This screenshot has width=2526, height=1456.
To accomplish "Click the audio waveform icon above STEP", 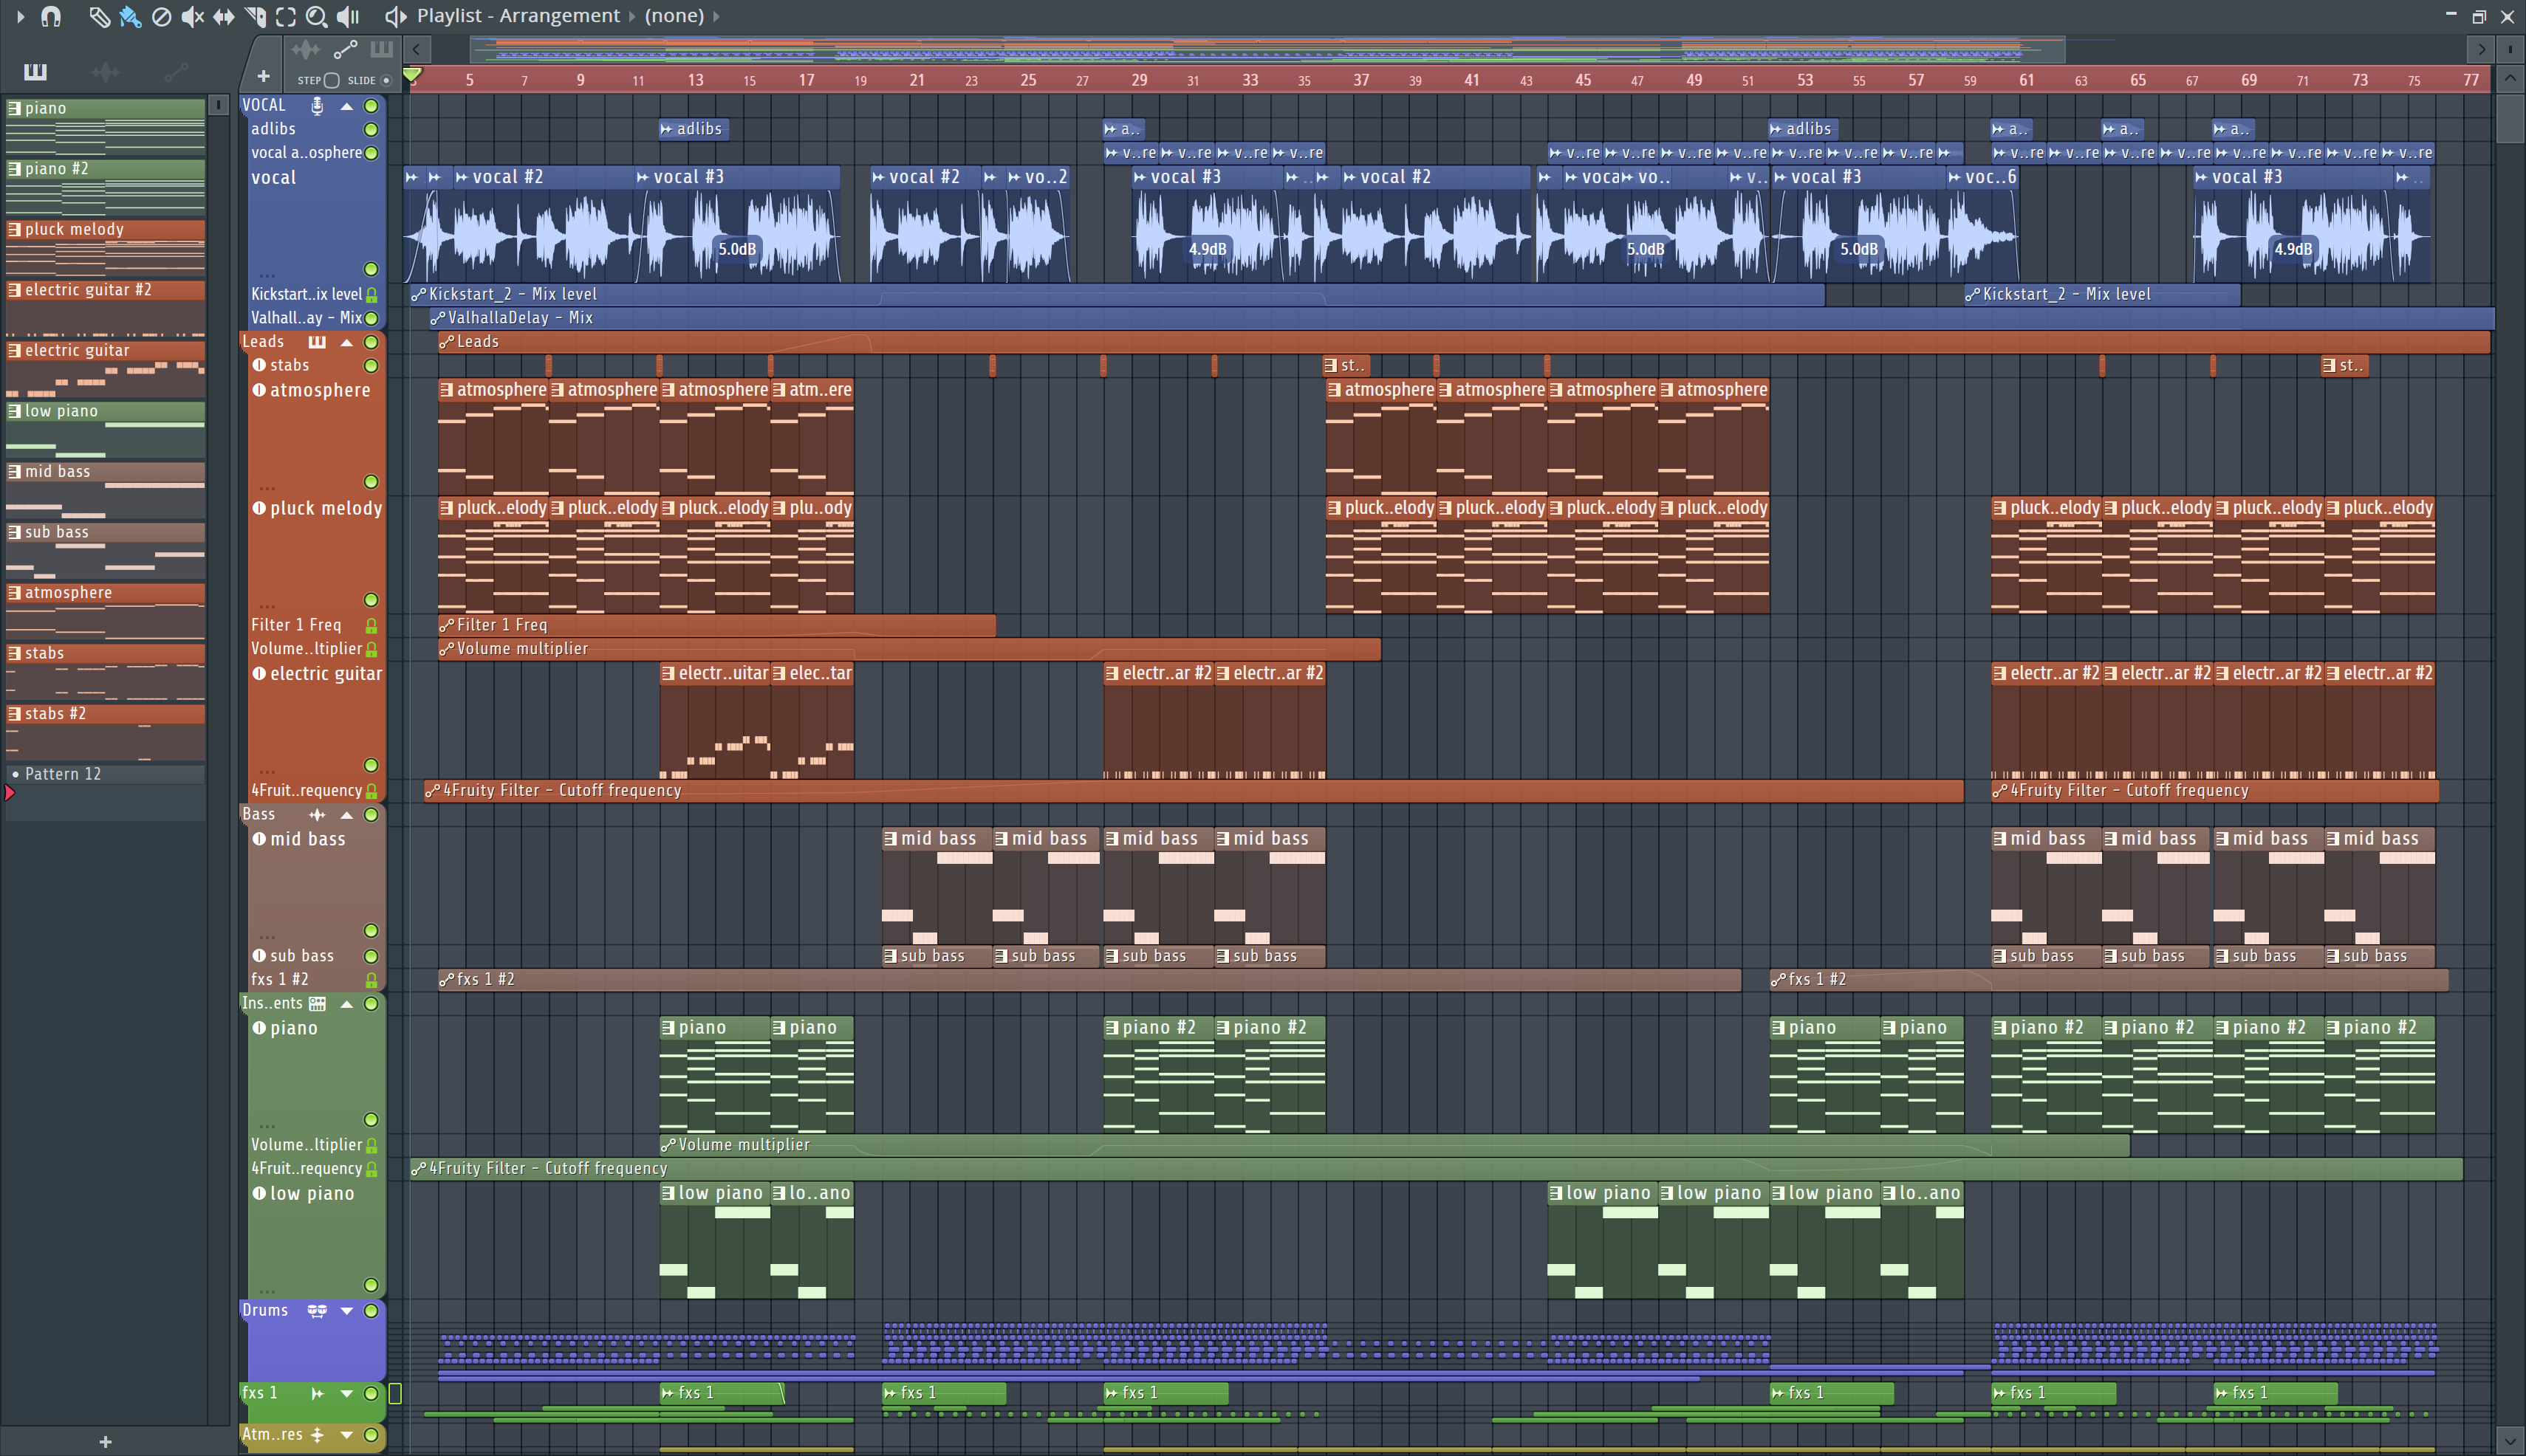I will click(305, 49).
